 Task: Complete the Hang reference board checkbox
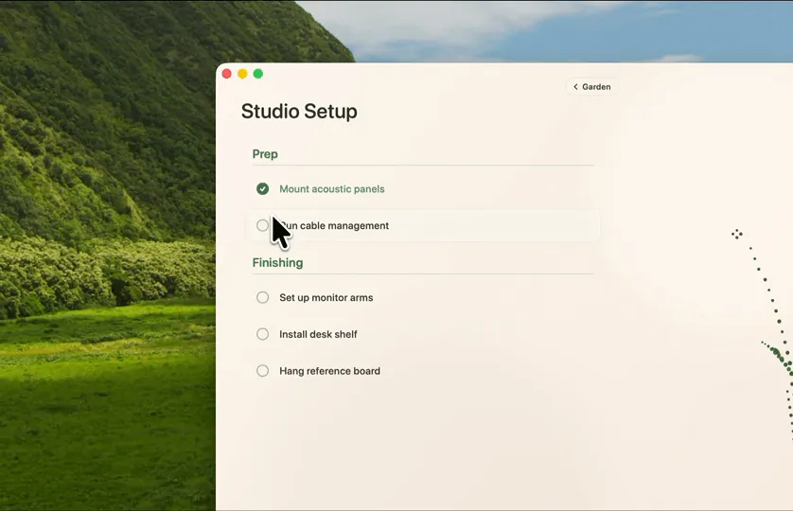point(262,371)
